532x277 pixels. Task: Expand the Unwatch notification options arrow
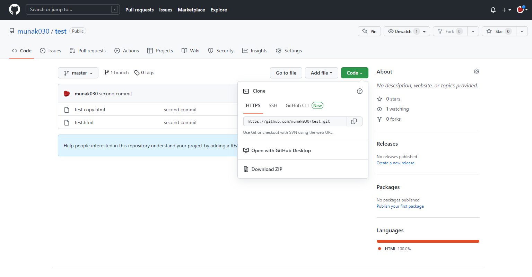pyautogui.click(x=425, y=32)
